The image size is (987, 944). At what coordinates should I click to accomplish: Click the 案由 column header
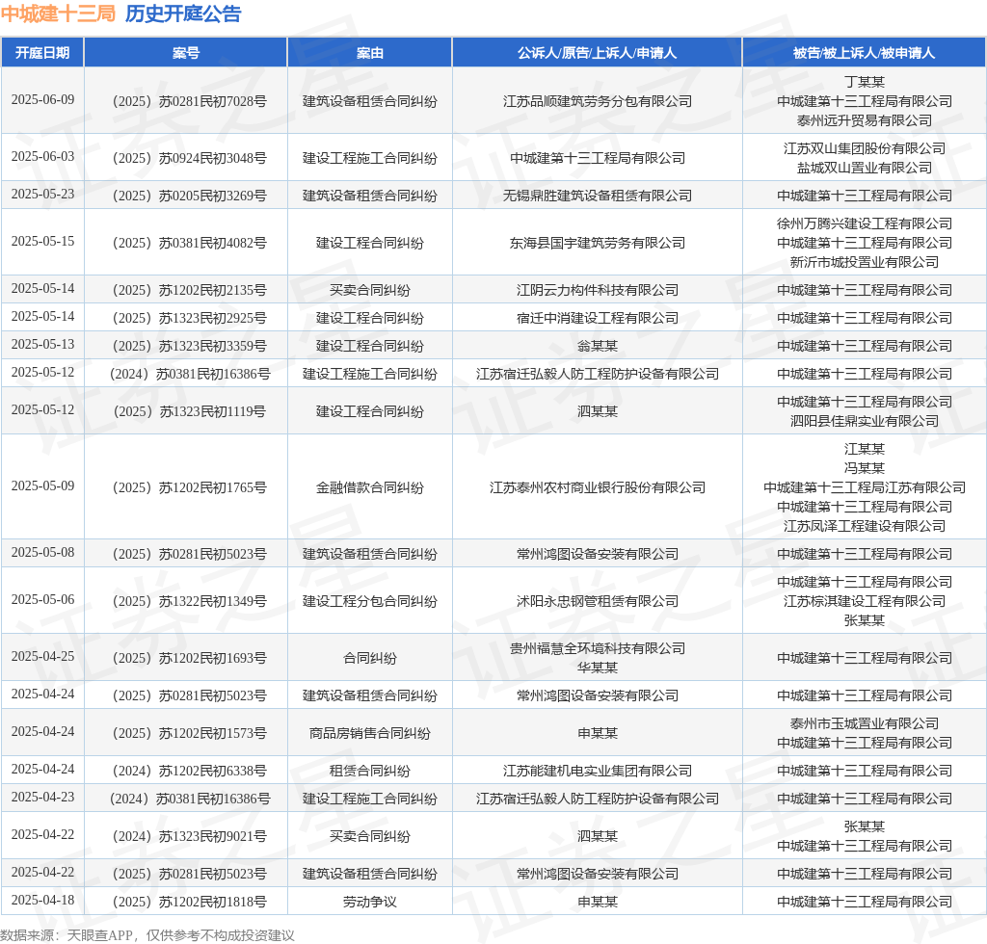[369, 53]
